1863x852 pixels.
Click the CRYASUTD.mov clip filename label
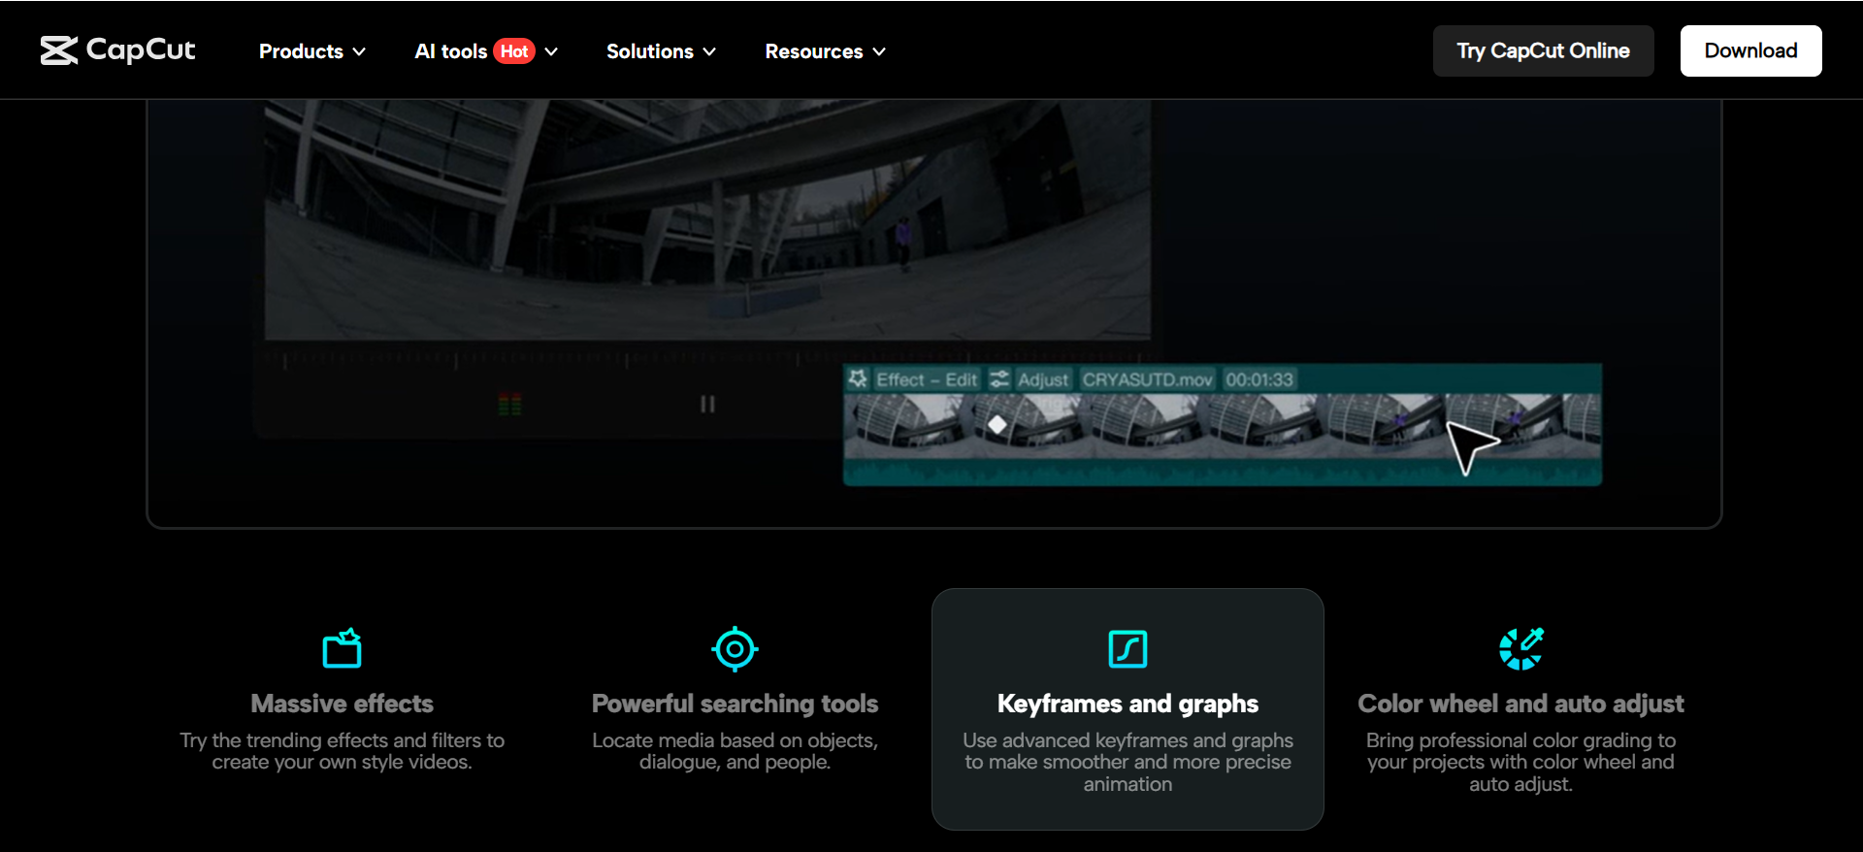click(x=1147, y=379)
